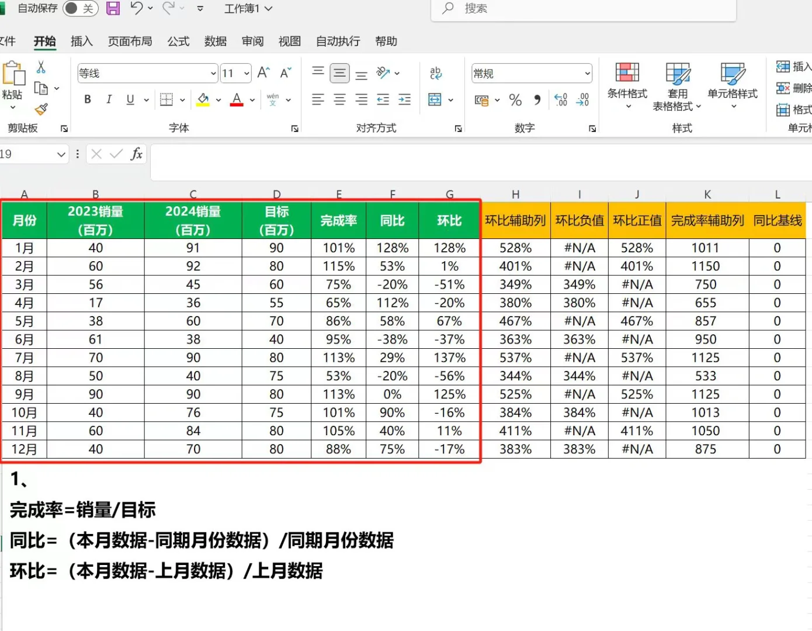This screenshot has height=631, width=812.
Task: Click the Redo arrow icon
Action: coord(168,8)
